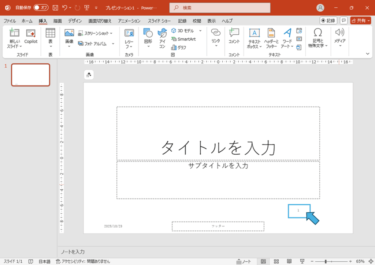Insert WordArt text
375x265 pixels.
287,38
